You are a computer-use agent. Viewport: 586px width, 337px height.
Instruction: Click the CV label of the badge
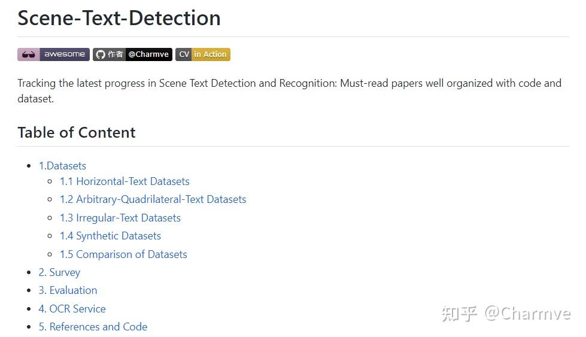[x=184, y=54]
